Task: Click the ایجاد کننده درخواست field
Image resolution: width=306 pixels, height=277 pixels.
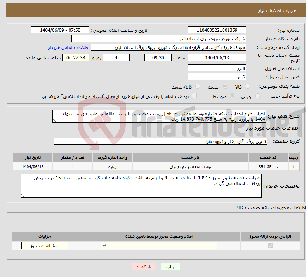Action: coord(169,47)
